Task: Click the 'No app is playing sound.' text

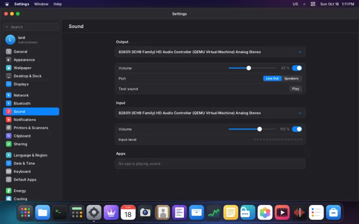Action: click(140, 164)
